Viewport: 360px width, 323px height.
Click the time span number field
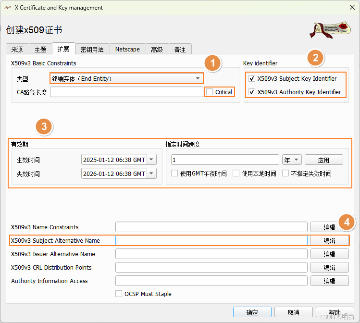click(225, 160)
